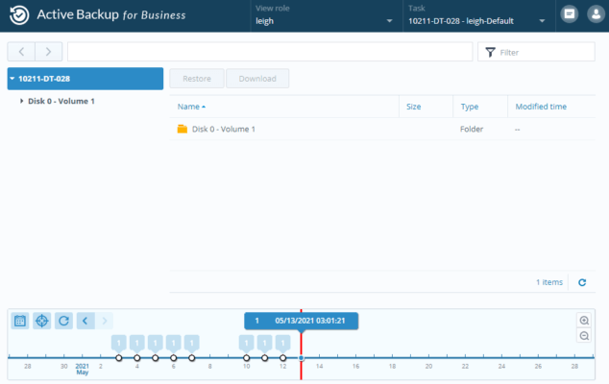Refresh the file list next to 1 items

pos(582,282)
